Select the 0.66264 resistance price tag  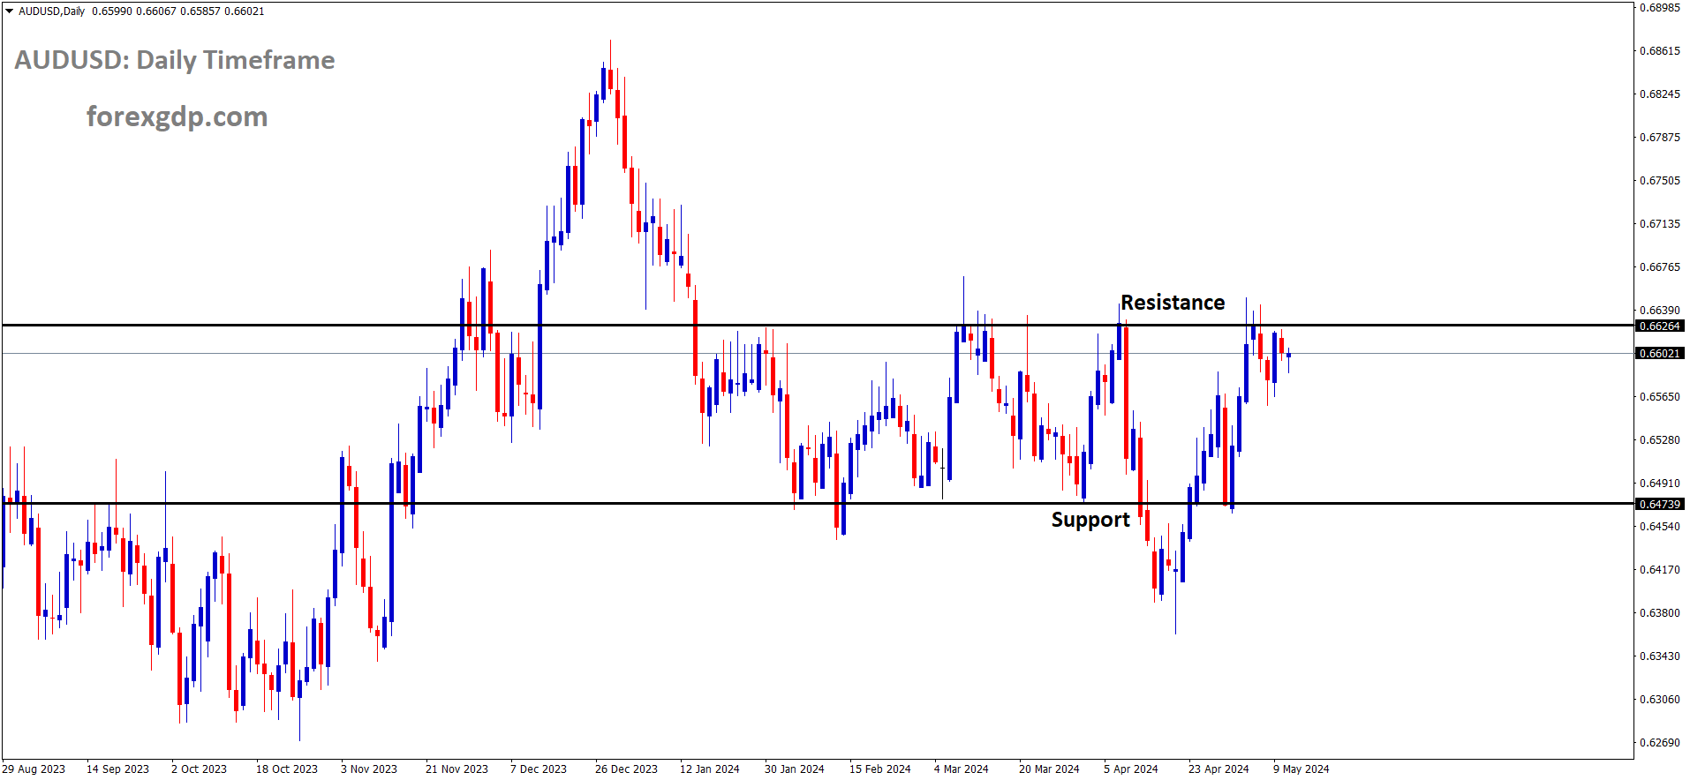point(1660,326)
